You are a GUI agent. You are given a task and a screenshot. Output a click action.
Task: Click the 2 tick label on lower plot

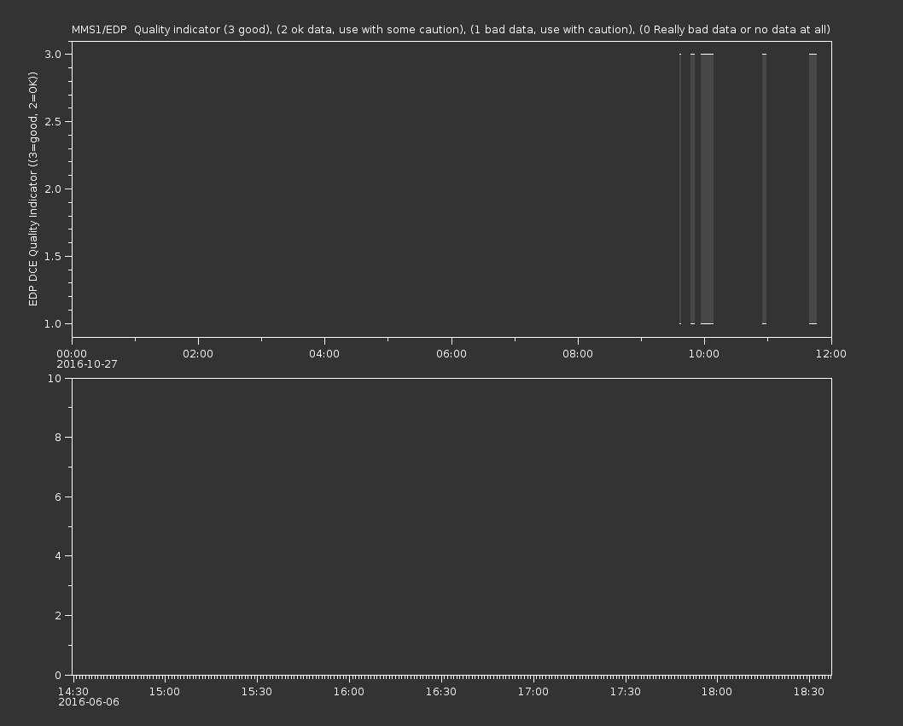58,615
